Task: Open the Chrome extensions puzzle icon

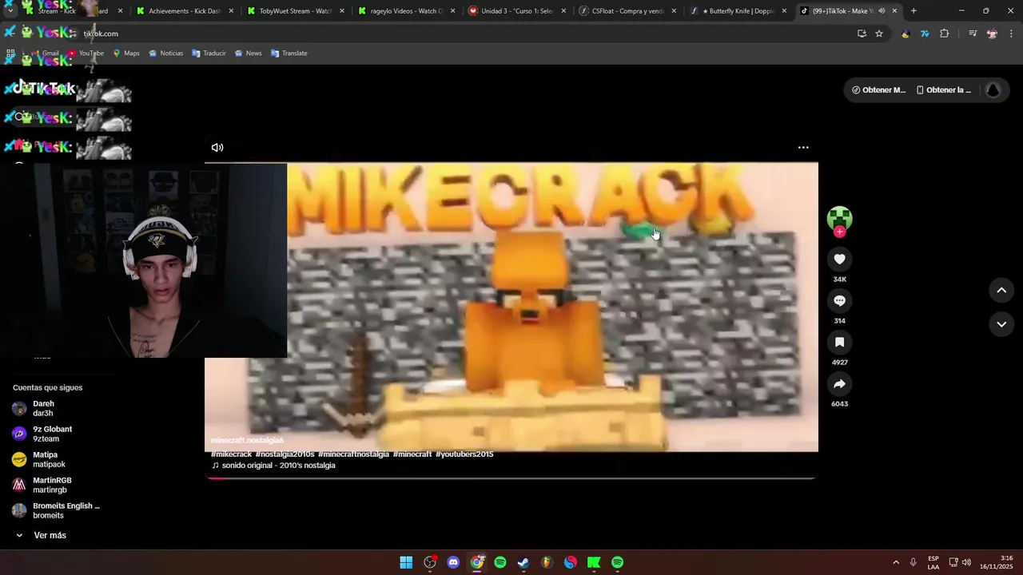Action: click(x=945, y=34)
